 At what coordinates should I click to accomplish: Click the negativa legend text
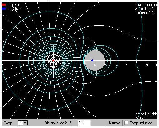[x=14, y=9]
